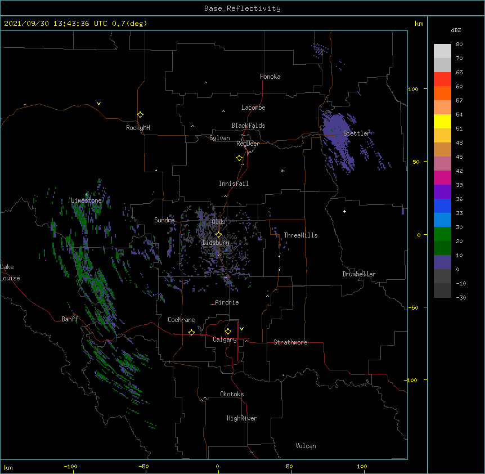
Task: Click the light gray swatch below 80
Action: click(x=442, y=51)
